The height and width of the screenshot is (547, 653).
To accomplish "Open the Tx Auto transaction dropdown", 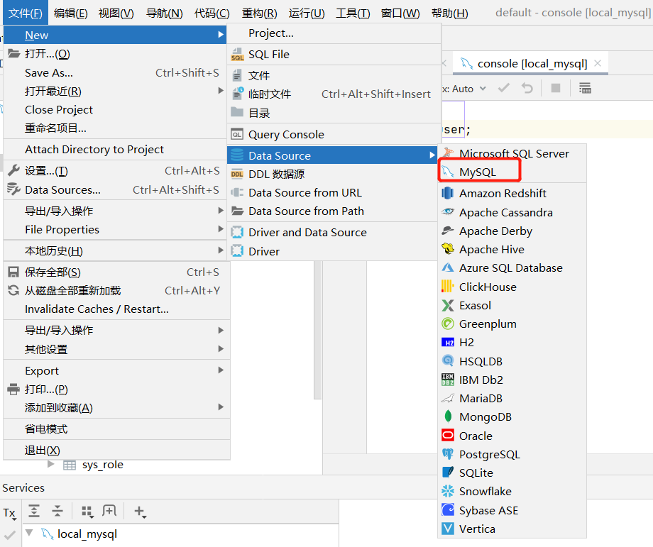I will [464, 89].
